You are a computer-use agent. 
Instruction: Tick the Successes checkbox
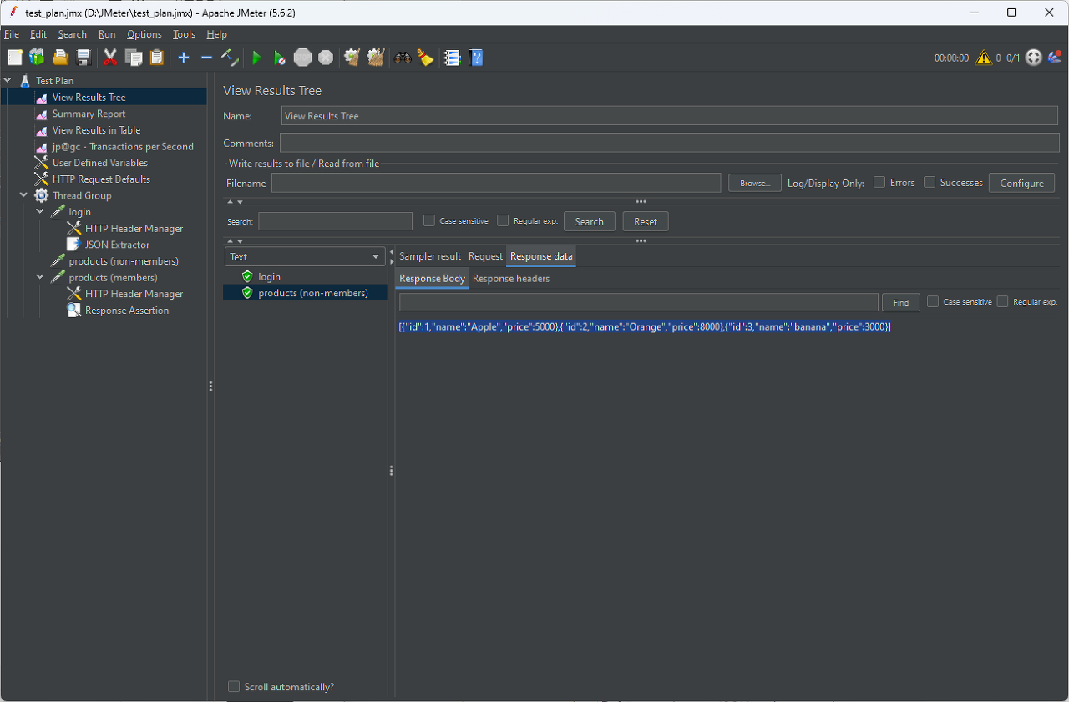click(930, 182)
